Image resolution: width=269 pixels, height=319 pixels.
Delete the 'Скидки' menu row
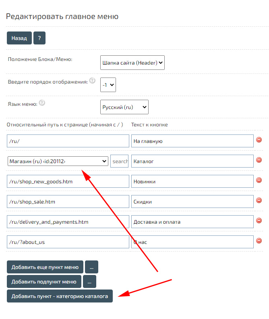click(x=259, y=200)
